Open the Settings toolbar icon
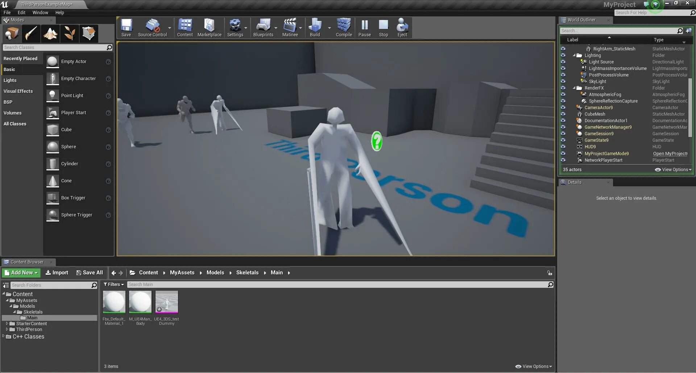This screenshot has height=373, width=696. click(x=235, y=28)
